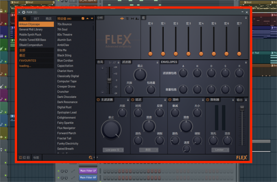Click the 混响 速度 speed knob
The height and width of the screenshot is (182, 277).
[x=187, y=149]
